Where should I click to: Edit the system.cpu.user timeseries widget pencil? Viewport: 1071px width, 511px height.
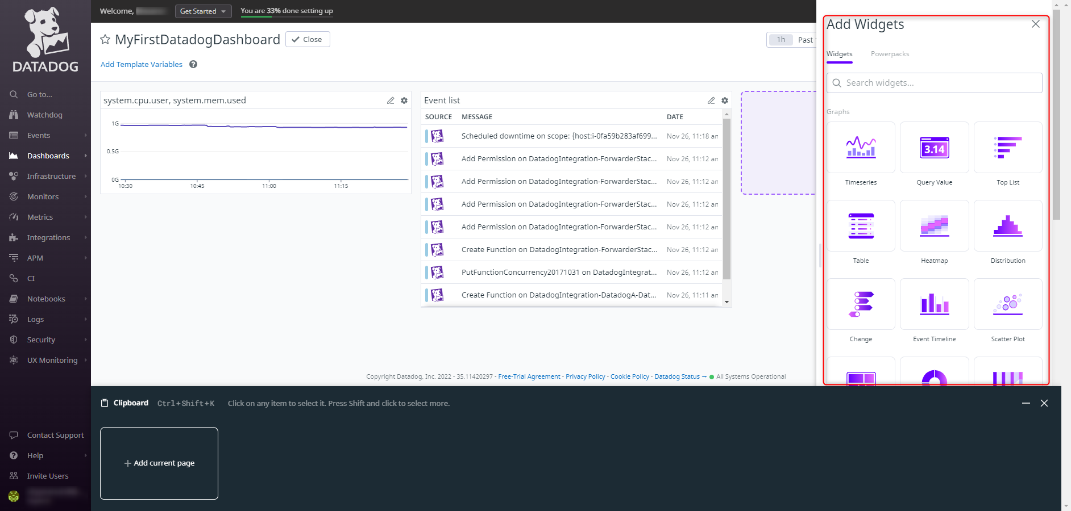(391, 100)
